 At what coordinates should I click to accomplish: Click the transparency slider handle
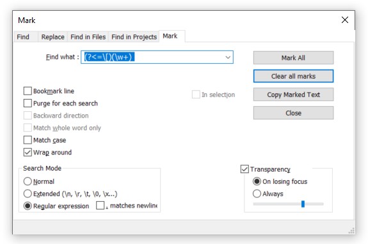tap(303, 204)
